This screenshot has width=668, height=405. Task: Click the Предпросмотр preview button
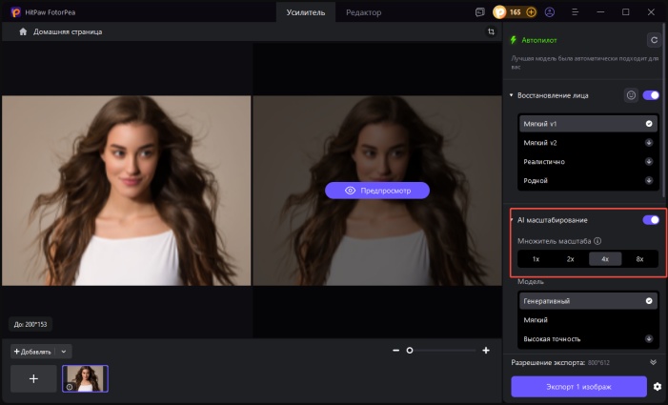[377, 191]
